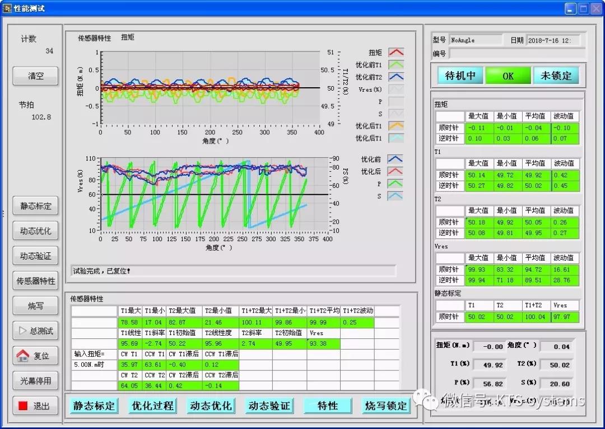Click the blue 优化前T2 legend plot icon

[396, 77]
